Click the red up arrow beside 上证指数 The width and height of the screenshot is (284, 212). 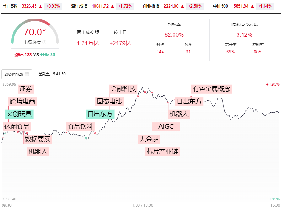pyautogui.click(x=40, y=6)
